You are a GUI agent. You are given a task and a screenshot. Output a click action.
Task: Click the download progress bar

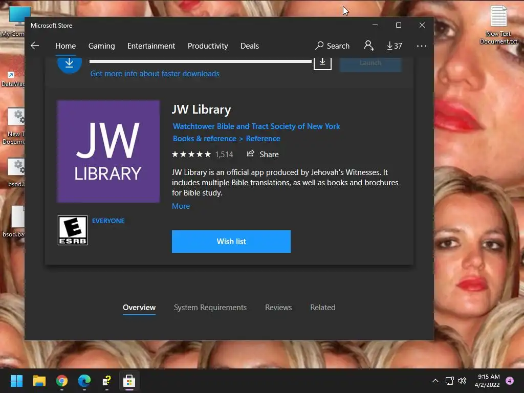click(201, 61)
